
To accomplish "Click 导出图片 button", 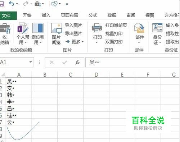I will [x=73, y=33].
